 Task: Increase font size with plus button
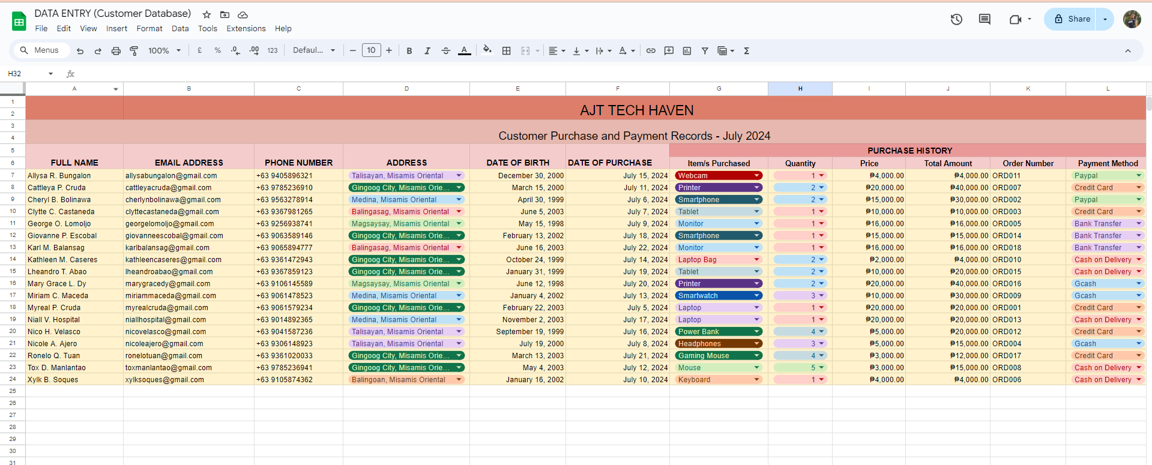(x=389, y=51)
